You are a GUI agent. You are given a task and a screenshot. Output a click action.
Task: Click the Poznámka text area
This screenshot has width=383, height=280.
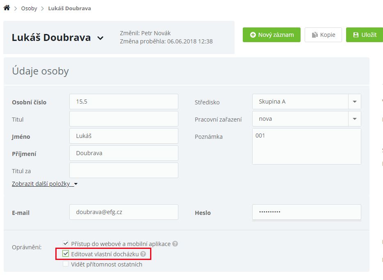pos(306,147)
